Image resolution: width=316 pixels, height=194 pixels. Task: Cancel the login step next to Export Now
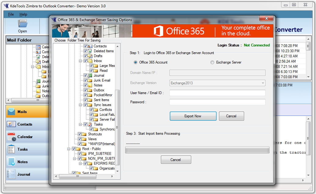pyautogui.click(x=231, y=116)
